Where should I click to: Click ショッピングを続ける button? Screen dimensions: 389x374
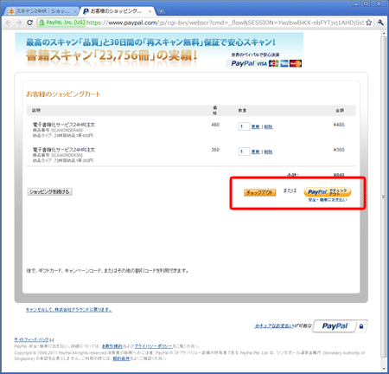coord(49,191)
